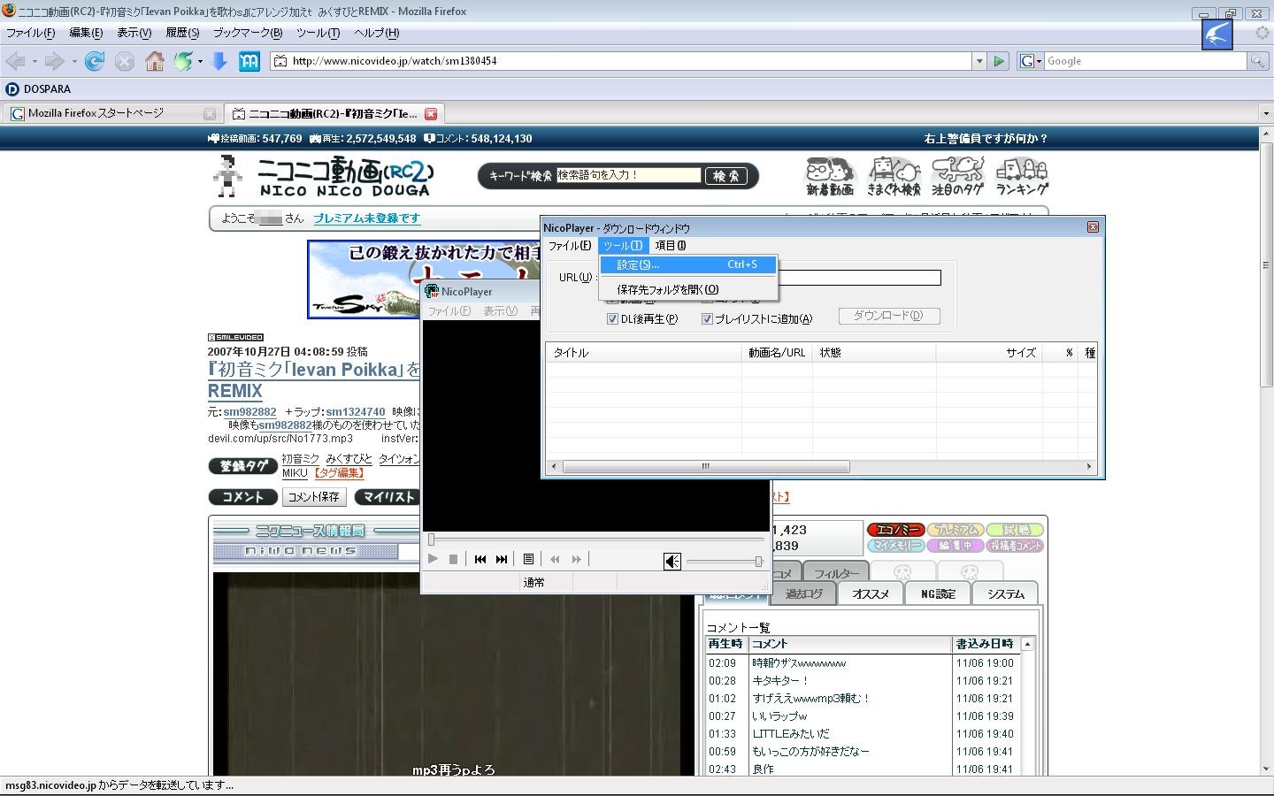Viewport: 1274px width, 796px height.
Task: Open the DOSPARA bookmark
Action: point(38,89)
